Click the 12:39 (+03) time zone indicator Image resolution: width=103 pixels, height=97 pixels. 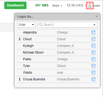click(75, 5)
